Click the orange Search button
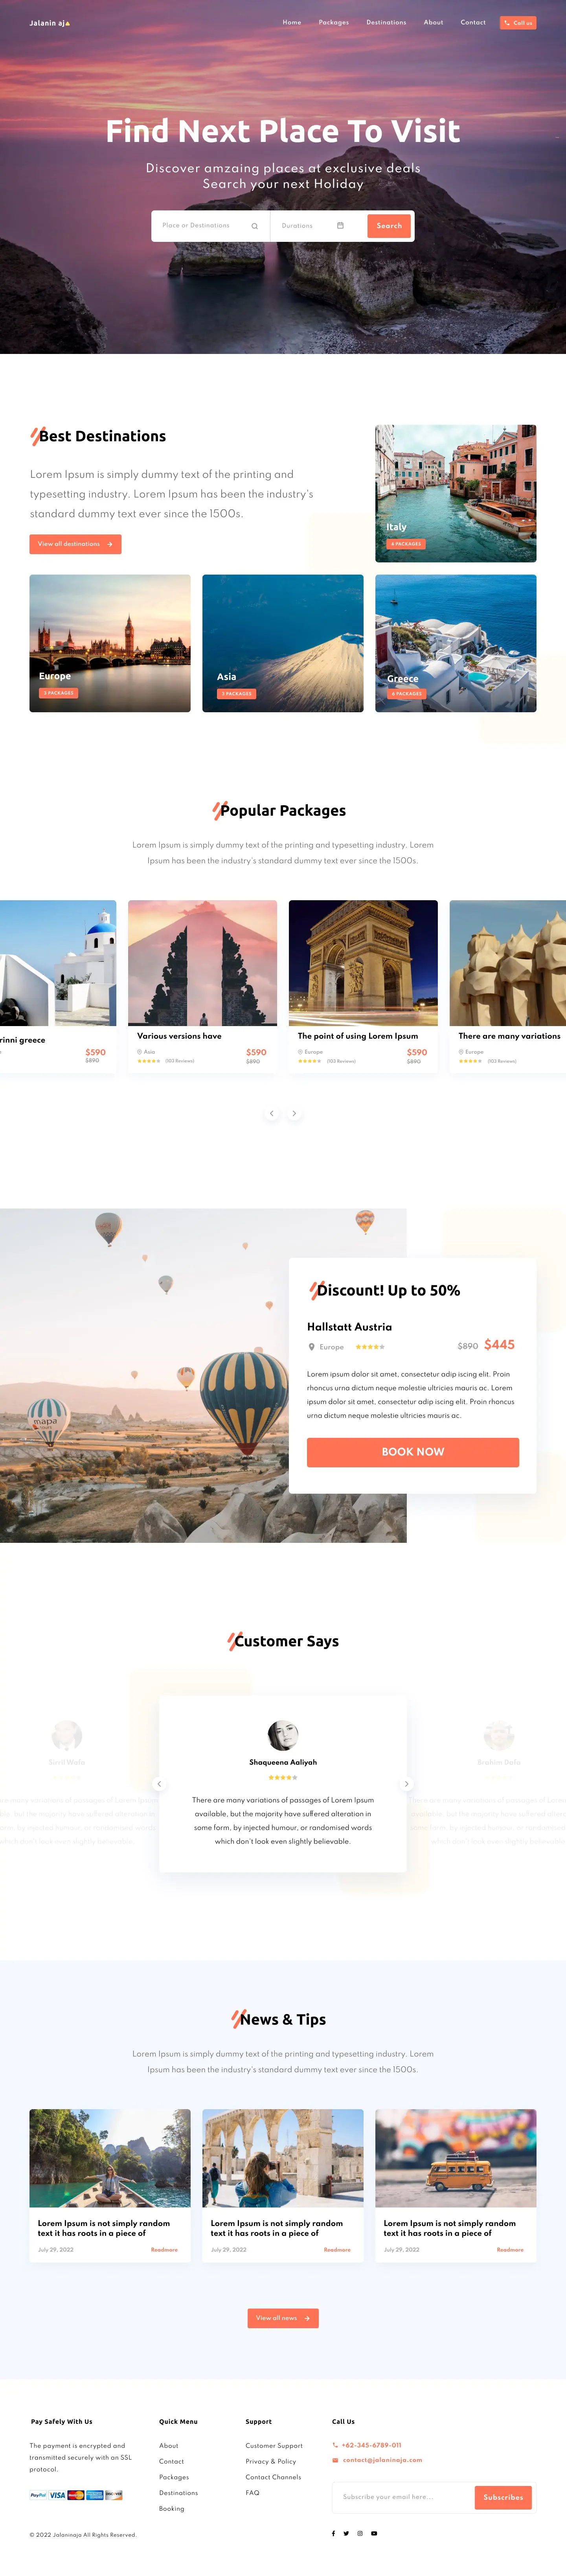The width and height of the screenshot is (566, 2576). (389, 226)
